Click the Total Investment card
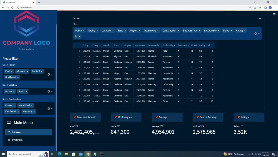This screenshot has width=278, height=157. (85, 117)
